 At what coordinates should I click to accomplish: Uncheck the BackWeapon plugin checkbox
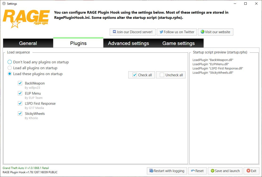point(20,83)
